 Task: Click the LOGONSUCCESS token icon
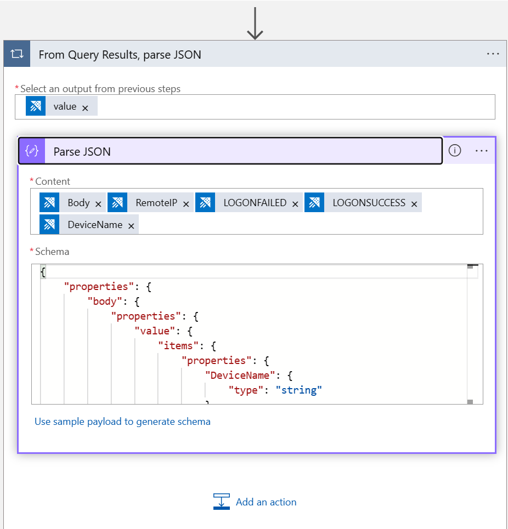click(x=314, y=203)
